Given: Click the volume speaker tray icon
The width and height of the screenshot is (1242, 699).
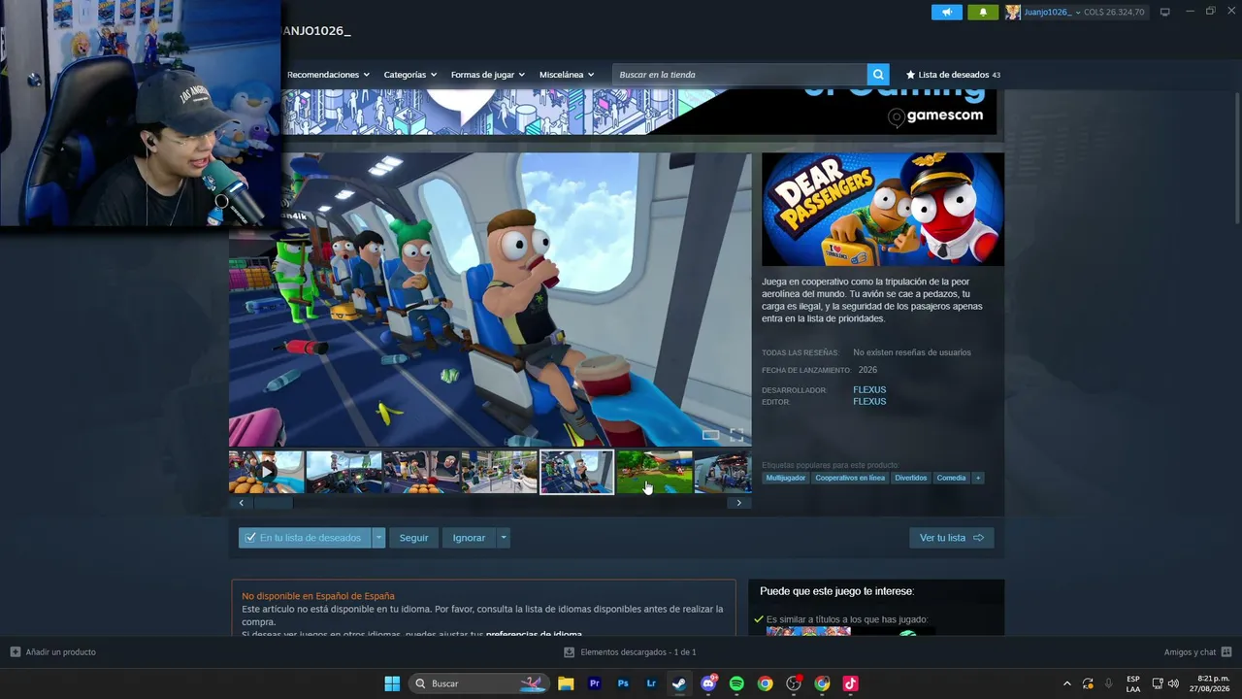Looking at the screenshot, I should 1173,683.
